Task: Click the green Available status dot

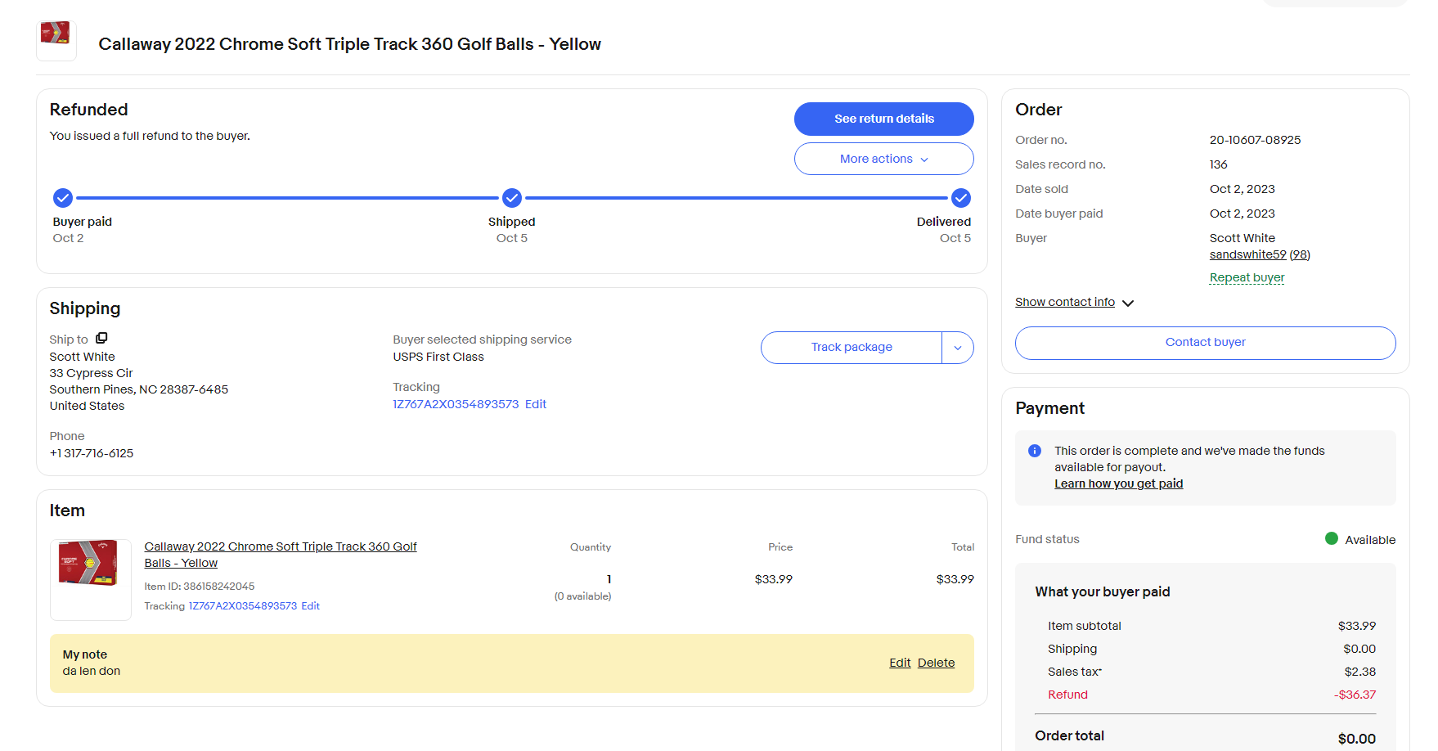Action: 1332,538
